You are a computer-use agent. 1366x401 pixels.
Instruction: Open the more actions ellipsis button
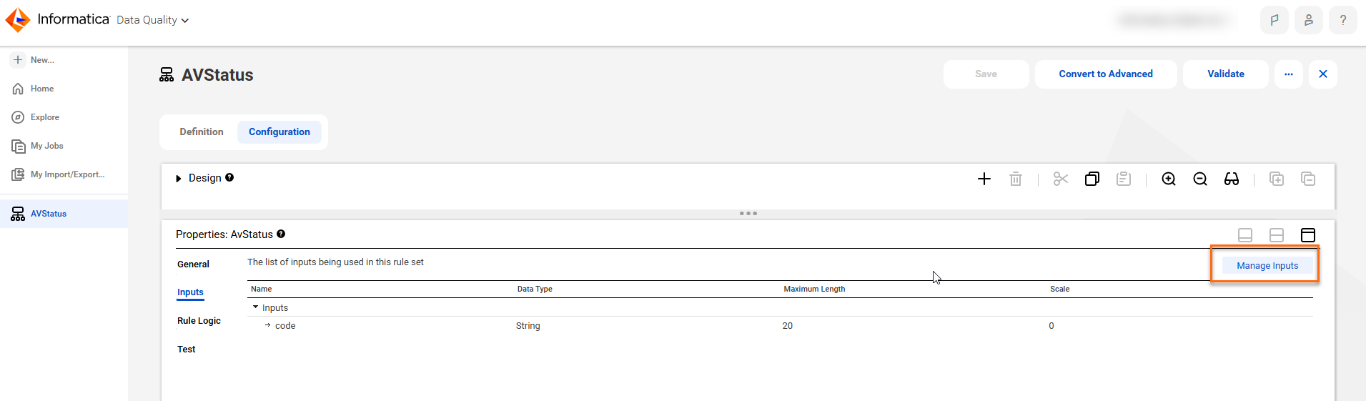1288,74
